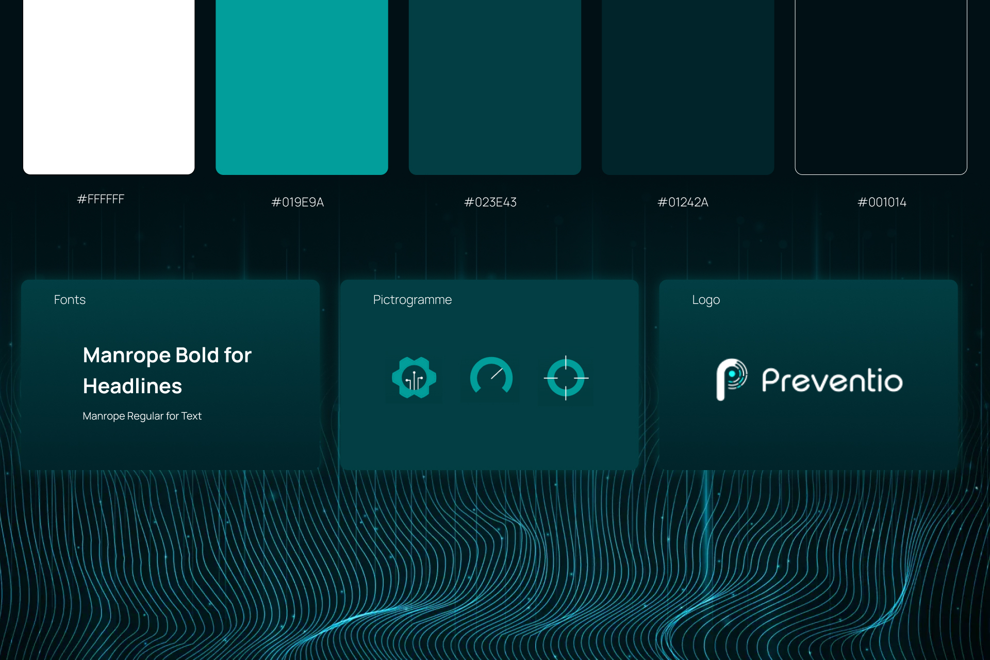Click the #019E9A hex code label
990x660 pixels.
pos(298,202)
